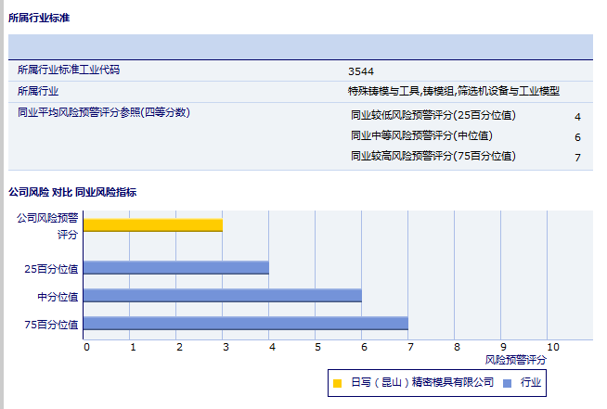Click the yellow legend swatch for 日写（昆山）精密模具有限公司

[337, 382]
